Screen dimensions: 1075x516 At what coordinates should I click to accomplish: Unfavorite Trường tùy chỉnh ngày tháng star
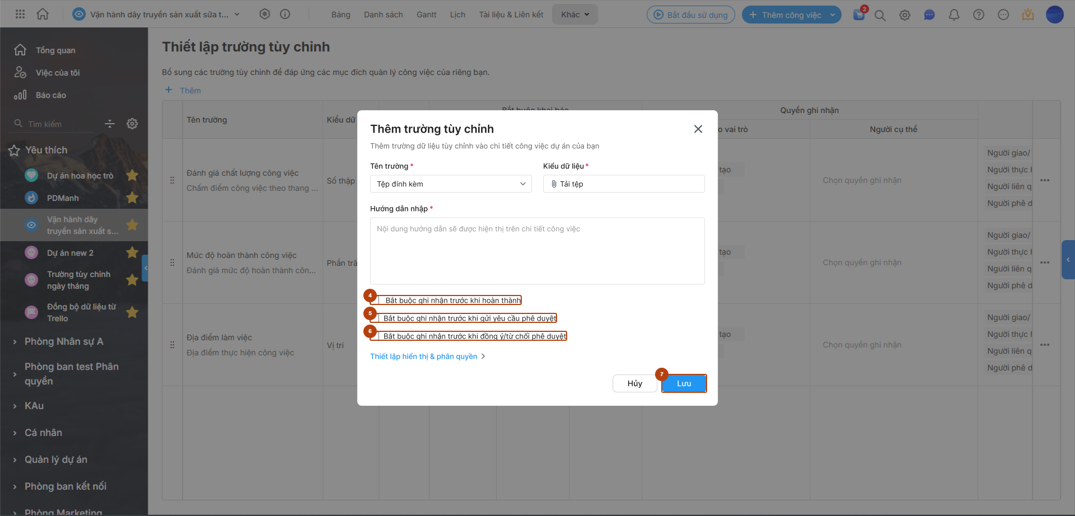click(132, 280)
